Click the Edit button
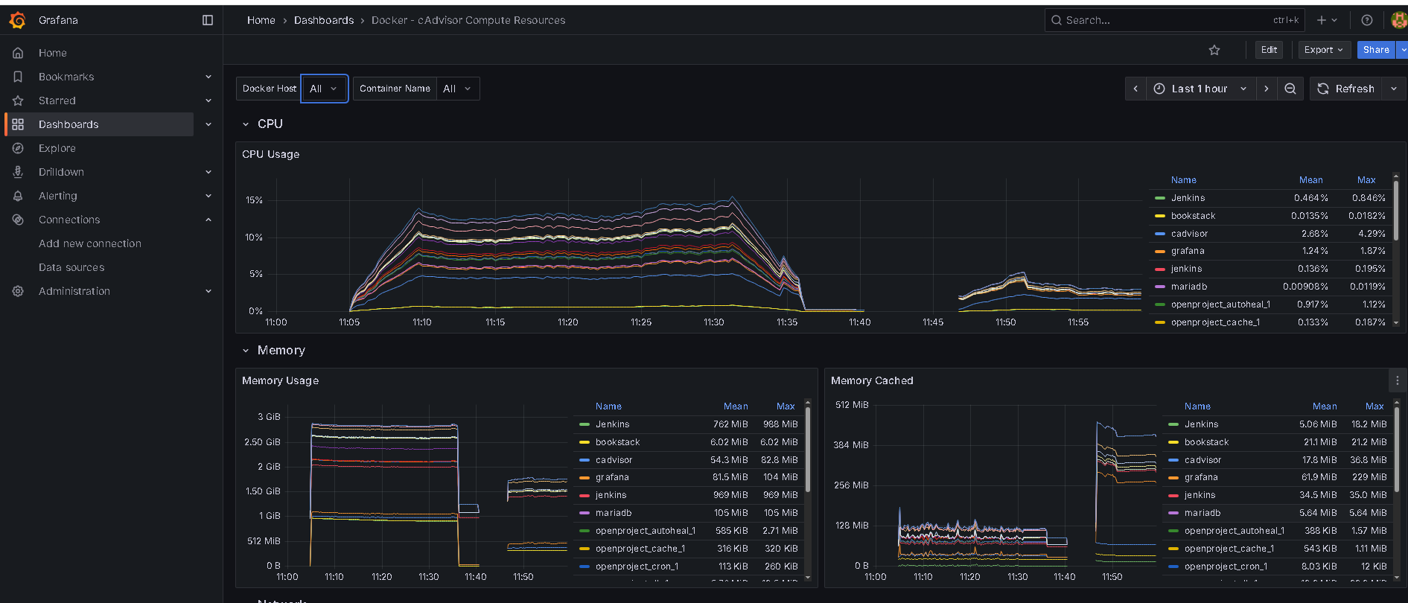This screenshot has width=1408, height=603. pos(1270,50)
